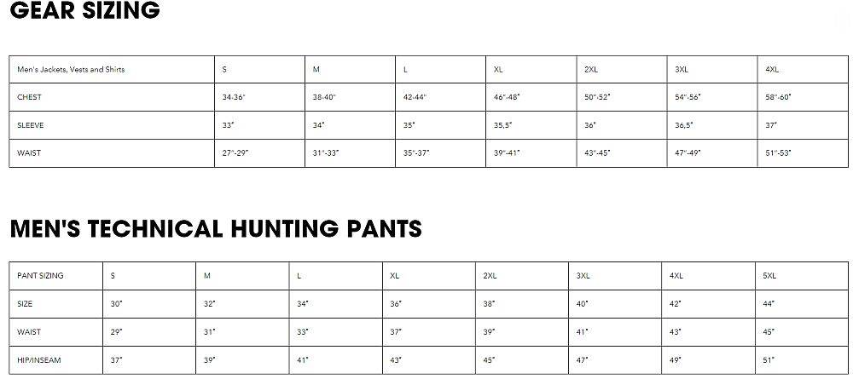Screen dimensions: 853x379
Task: Select the PANT SIZING header cell
Action: coord(40,276)
